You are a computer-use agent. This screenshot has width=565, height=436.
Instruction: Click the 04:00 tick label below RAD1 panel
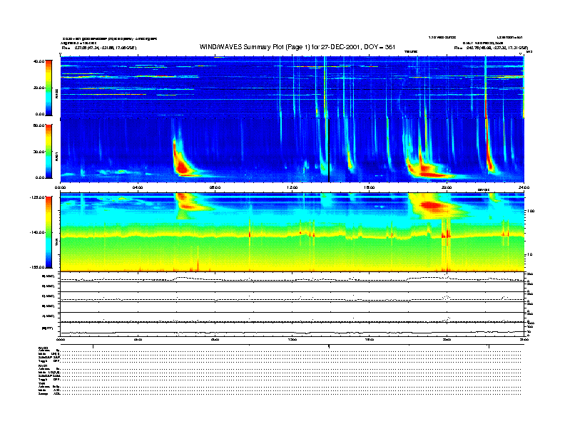click(138, 187)
